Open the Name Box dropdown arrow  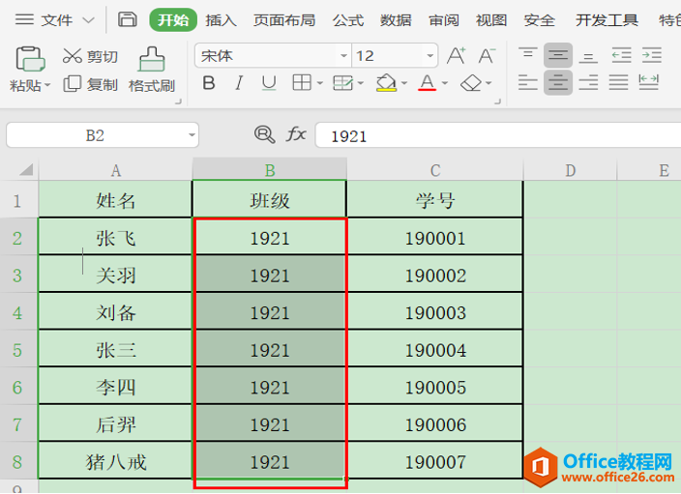192,135
